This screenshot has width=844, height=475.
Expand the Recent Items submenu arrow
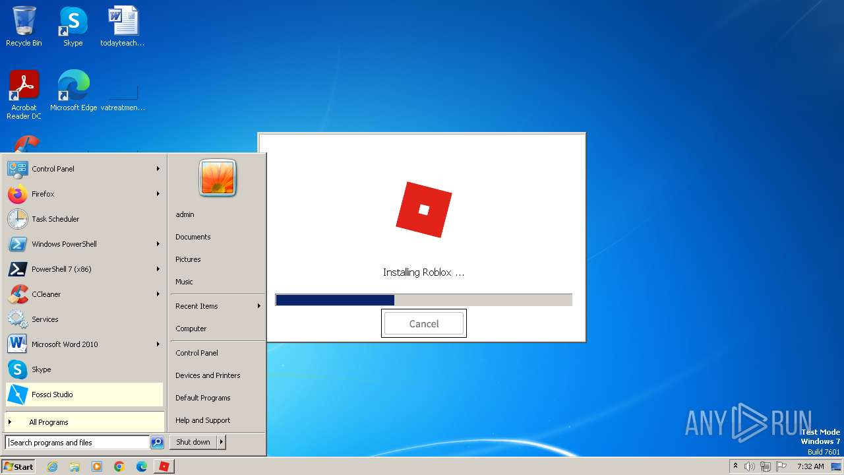pyautogui.click(x=259, y=306)
